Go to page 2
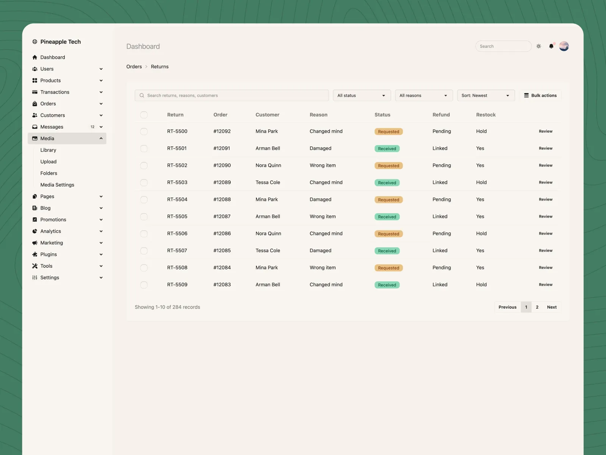Screen dimensions: 606x455 (537, 307)
